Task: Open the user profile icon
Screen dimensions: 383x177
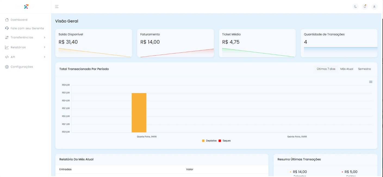Action: click(x=374, y=7)
